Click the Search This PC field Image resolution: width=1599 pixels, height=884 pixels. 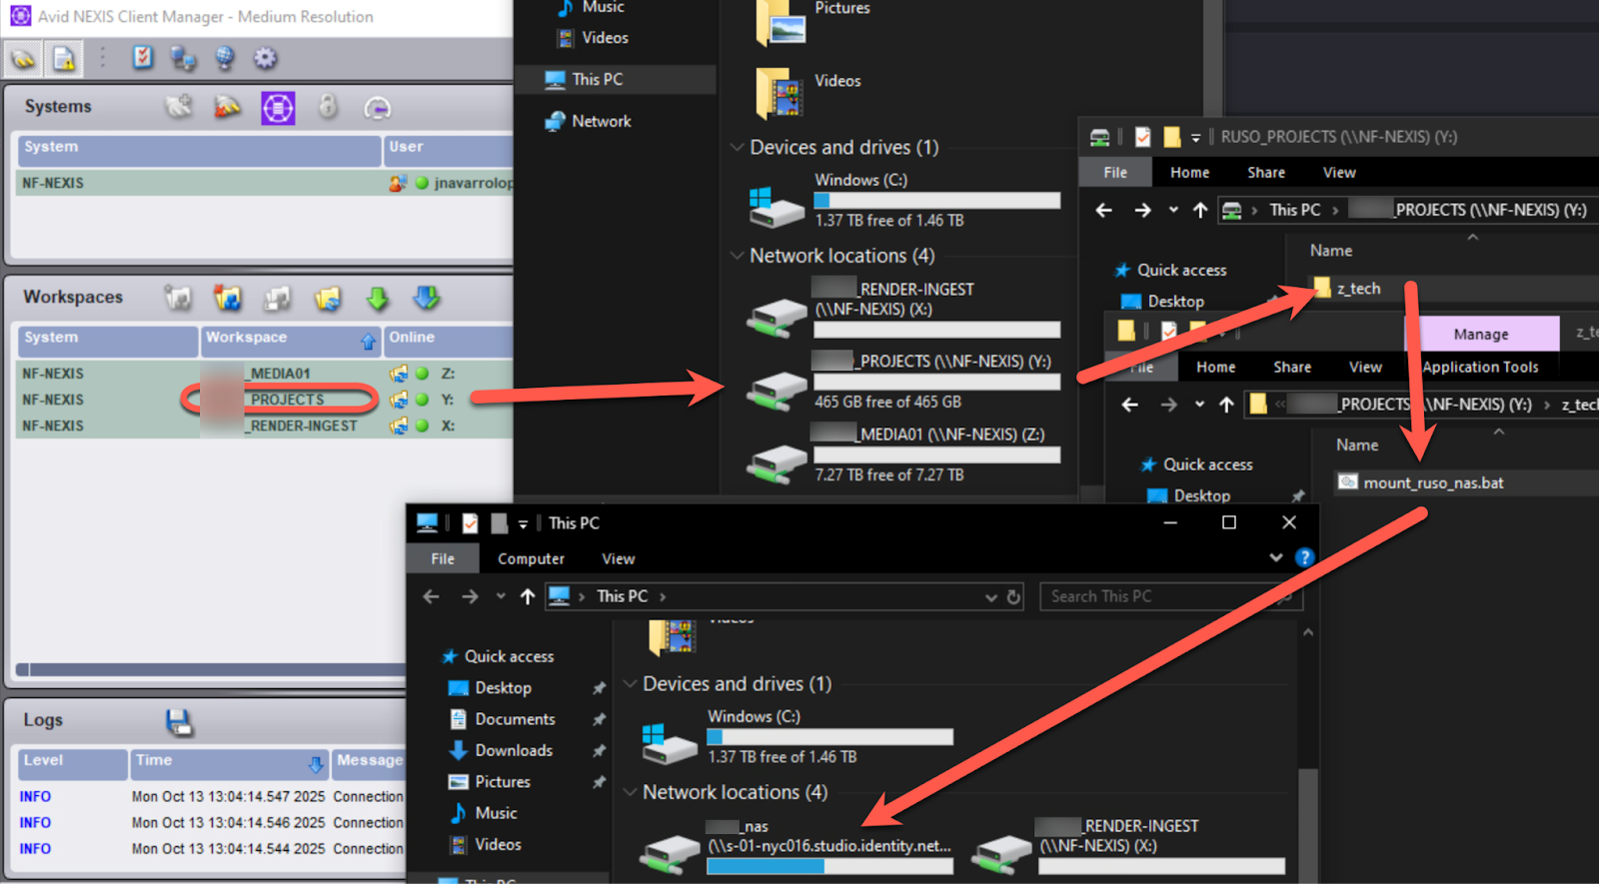tap(1159, 596)
